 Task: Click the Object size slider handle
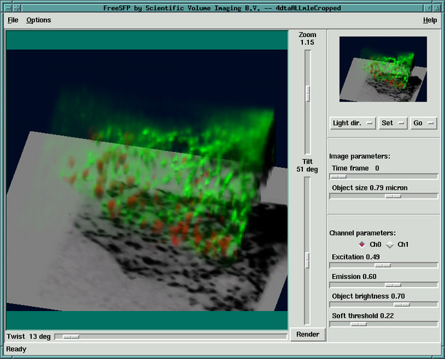click(393, 196)
